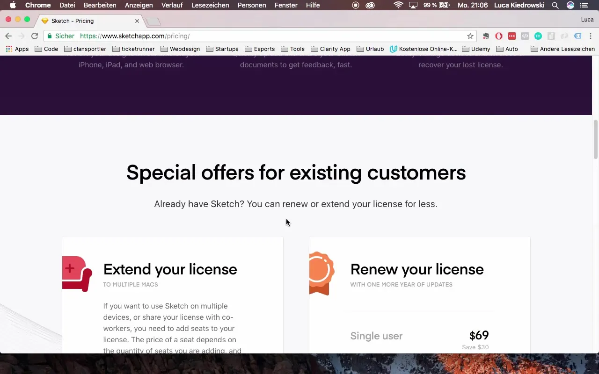
Task: Go back to the previous page
Action: pyautogui.click(x=8, y=36)
